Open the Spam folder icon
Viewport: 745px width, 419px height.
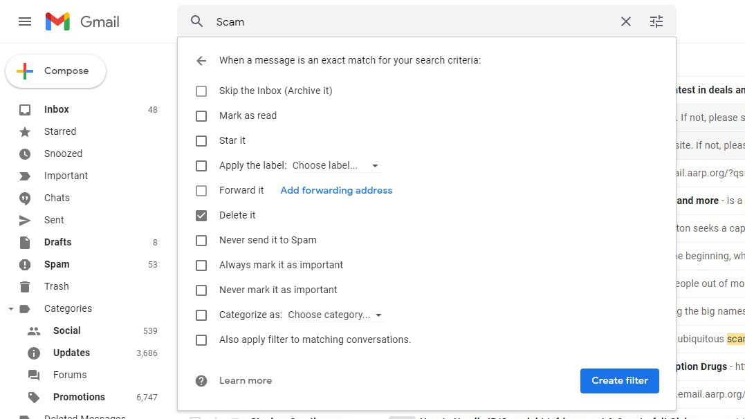pos(25,264)
